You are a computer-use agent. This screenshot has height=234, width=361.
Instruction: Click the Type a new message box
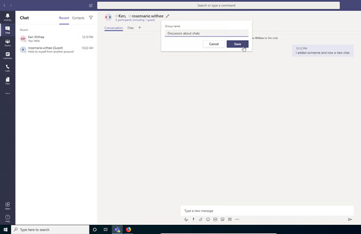[267, 211]
